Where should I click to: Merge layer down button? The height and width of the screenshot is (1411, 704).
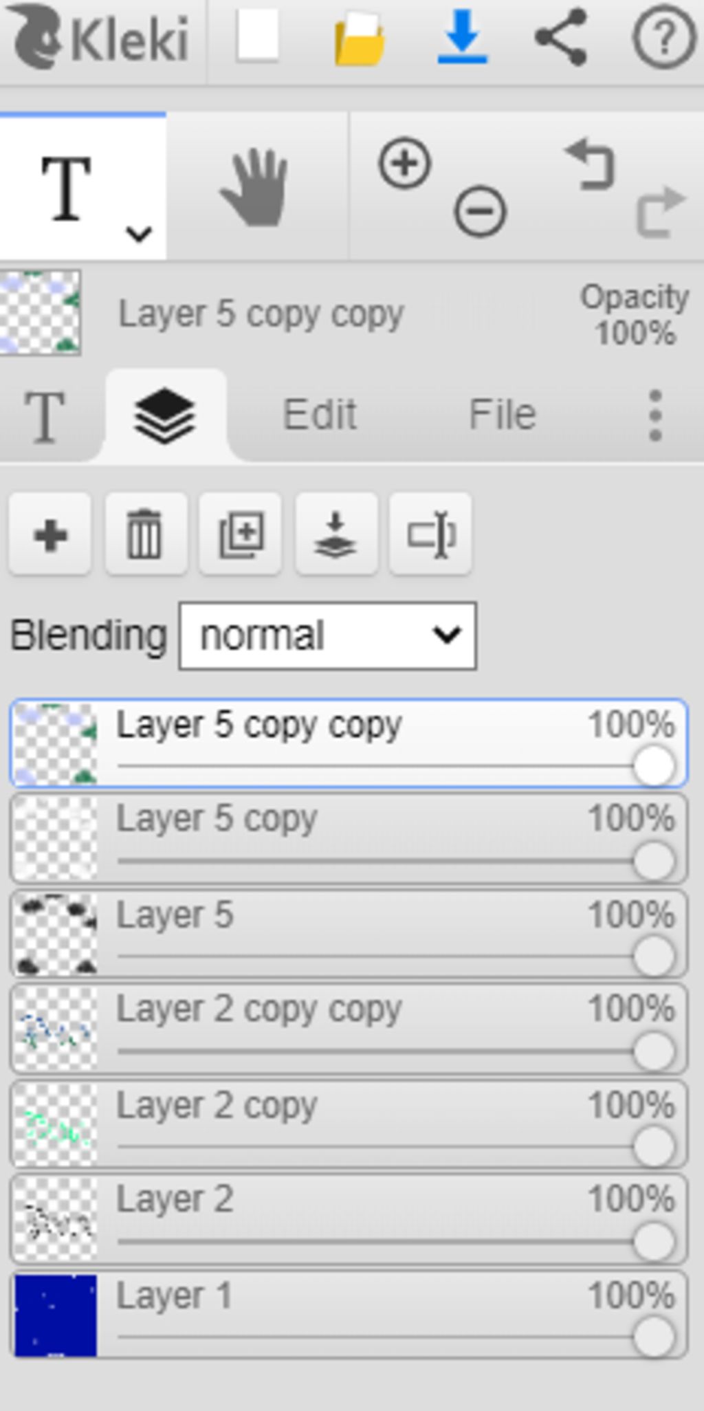(x=335, y=534)
